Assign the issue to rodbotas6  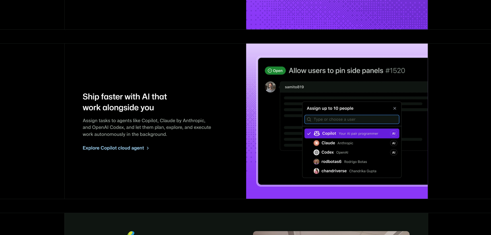click(x=352, y=162)
